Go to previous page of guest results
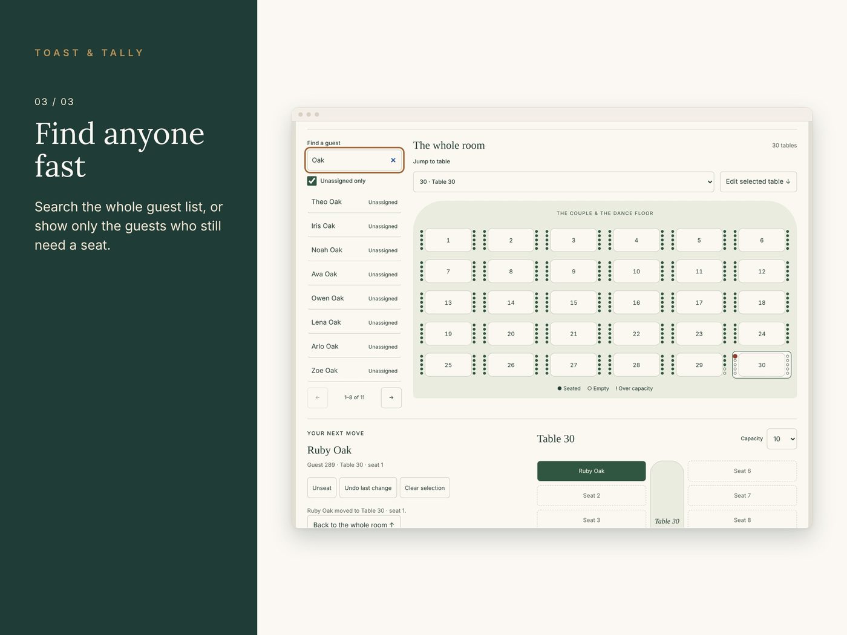The height and width of the screenshot is (635, 847). tap(318, 397)
